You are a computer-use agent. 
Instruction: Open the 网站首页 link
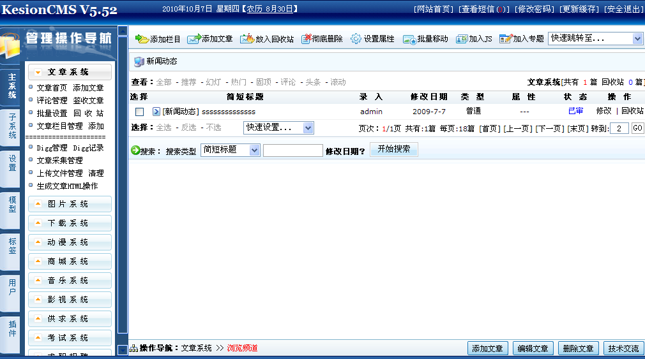coord(434,9)
